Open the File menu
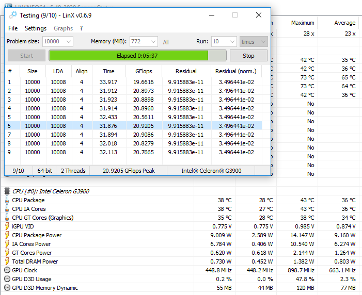The width and height of the screenshot is (362, 295). [x=13, y=28]
